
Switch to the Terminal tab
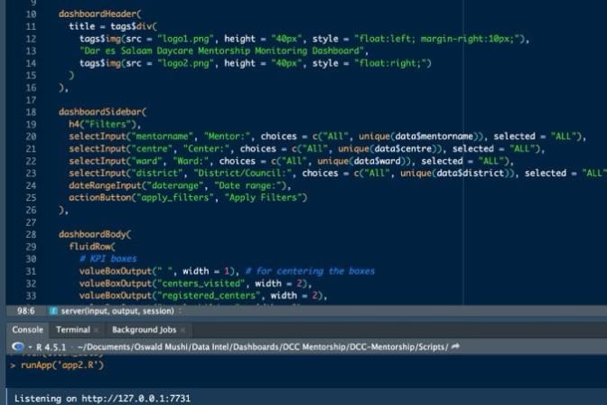coord(72,330)
